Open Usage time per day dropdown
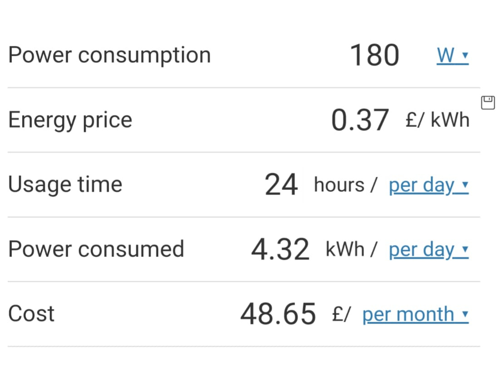 click(x=428, y=185)
